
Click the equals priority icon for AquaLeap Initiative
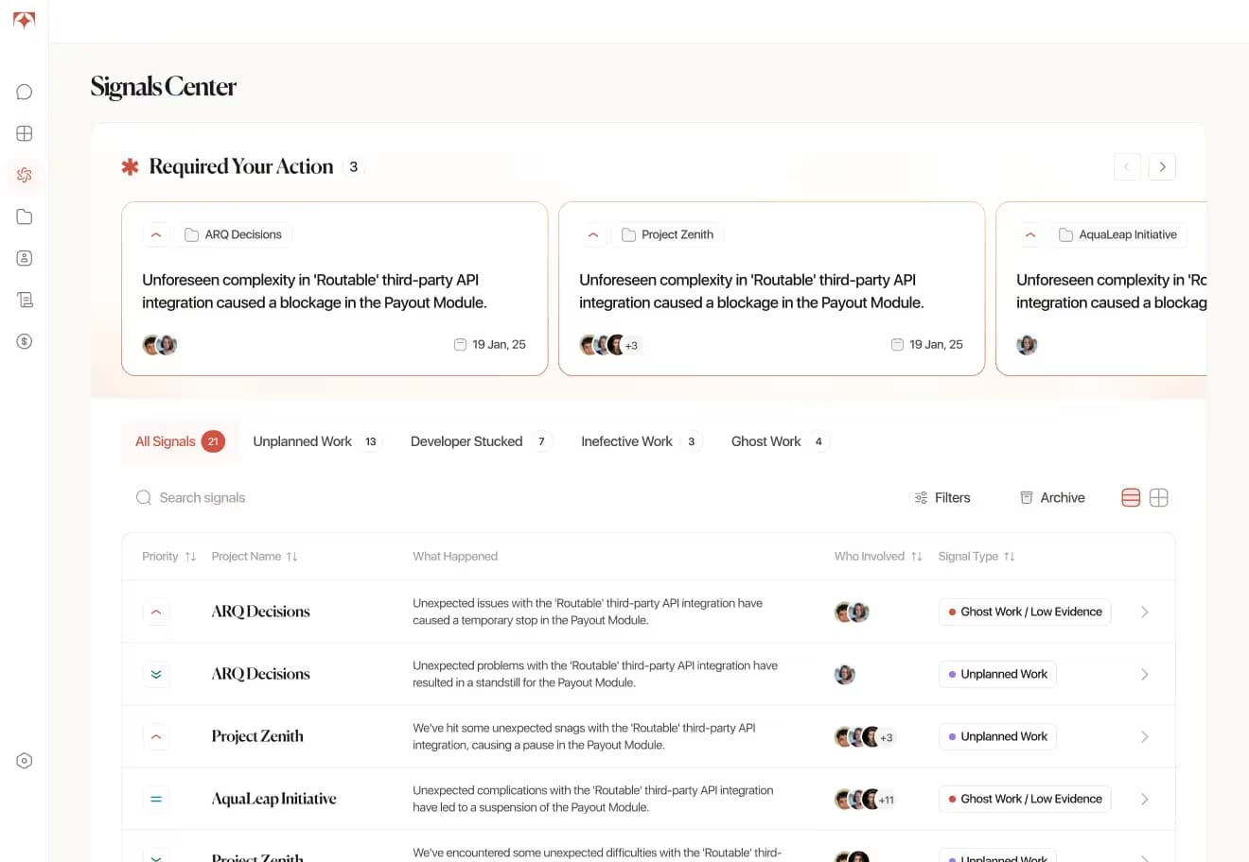pyautogui.click(x=156, y=800)
